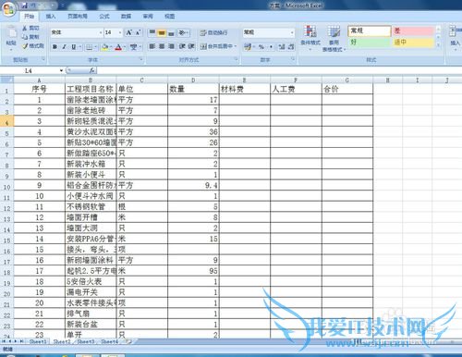Click inside the formula bar input
462x357 pixels.
(x=279, y=70)
